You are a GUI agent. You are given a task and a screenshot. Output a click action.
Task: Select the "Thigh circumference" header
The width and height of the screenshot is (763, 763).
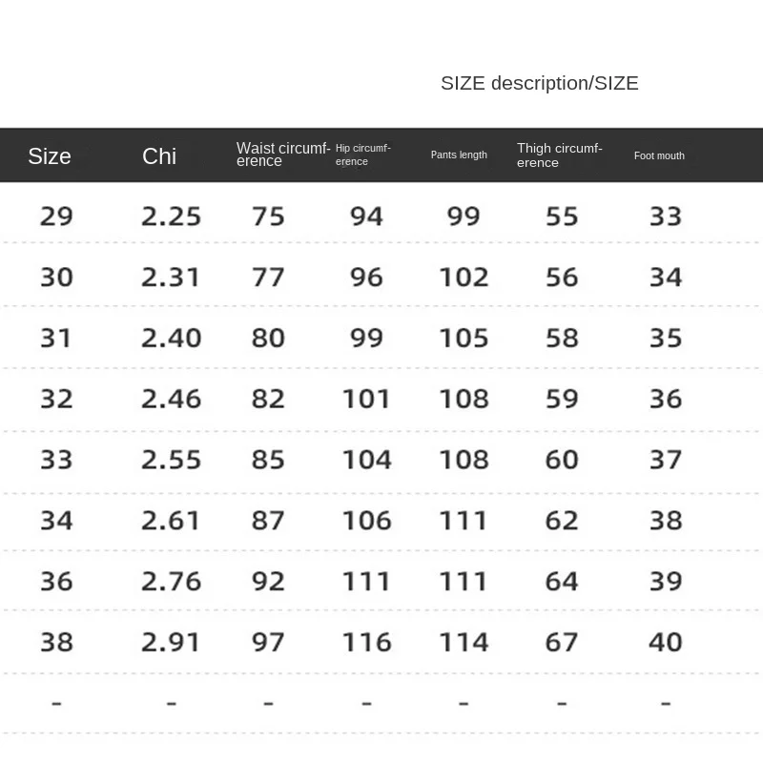(559, 155)
